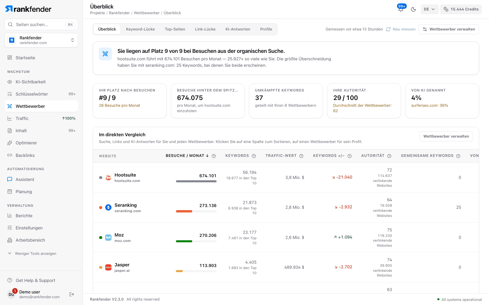
Task: Click the Traffic chart icon
Action: [x=10, y=118]
